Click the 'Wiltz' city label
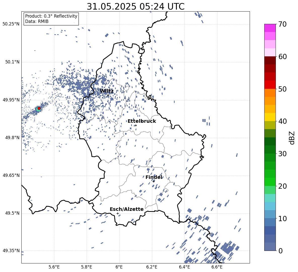298x272 pixels. pos(107,91)
